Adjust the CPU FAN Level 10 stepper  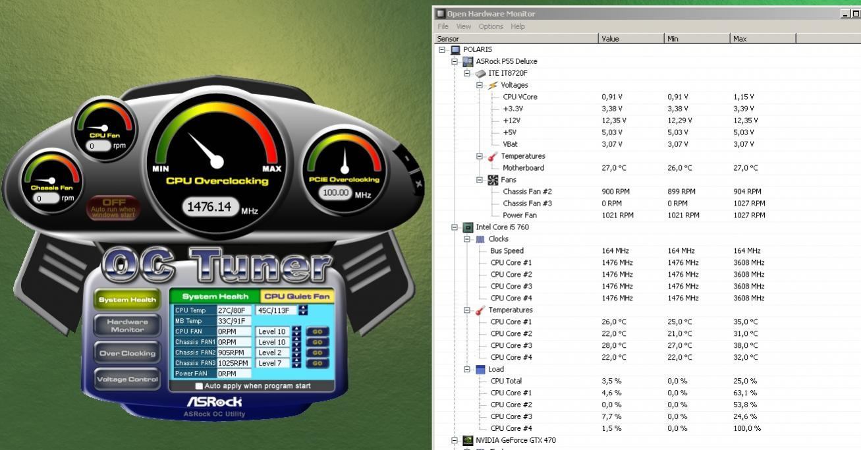(297, 331)
